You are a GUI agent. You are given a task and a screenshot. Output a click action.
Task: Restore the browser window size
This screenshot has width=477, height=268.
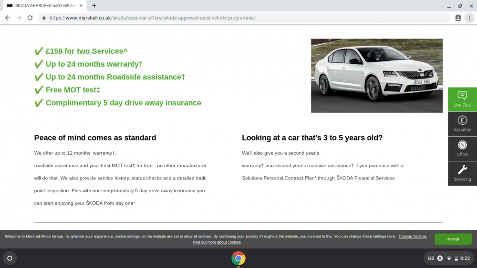[460, 6]
